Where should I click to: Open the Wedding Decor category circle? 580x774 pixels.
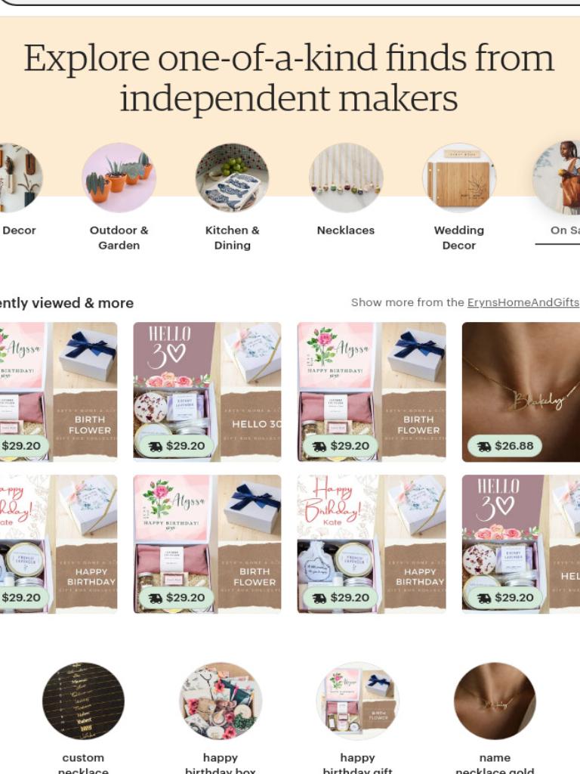(459, 178)
